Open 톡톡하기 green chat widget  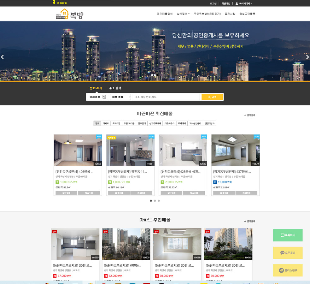coord(288,235)
